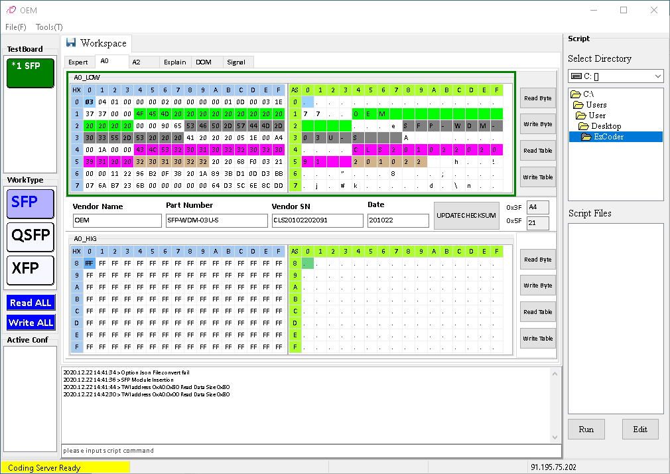This screenshot has width=670, height=474.
Task: Click the Desktop folder icon in tree
Action: (584, 126)
